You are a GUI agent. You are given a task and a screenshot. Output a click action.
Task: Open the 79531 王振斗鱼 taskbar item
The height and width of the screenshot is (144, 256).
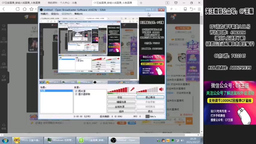(x=28, y=140)
